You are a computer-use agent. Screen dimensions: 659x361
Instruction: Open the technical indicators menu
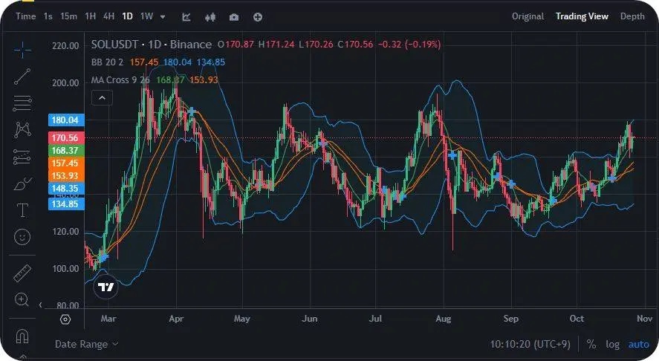click(186, 17)
